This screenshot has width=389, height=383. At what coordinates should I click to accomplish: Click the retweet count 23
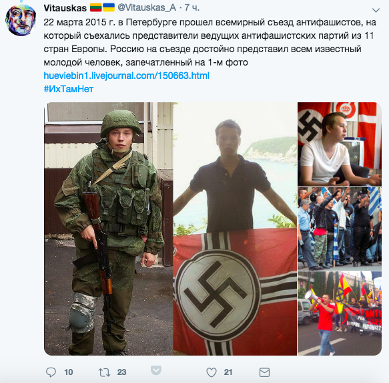click(121, 372)
